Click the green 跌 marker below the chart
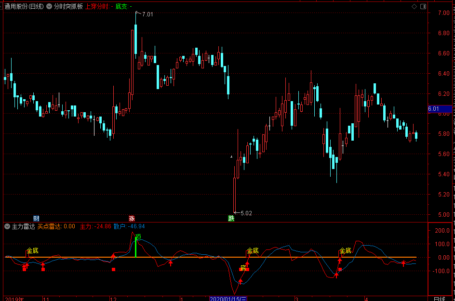 [231, 218]
